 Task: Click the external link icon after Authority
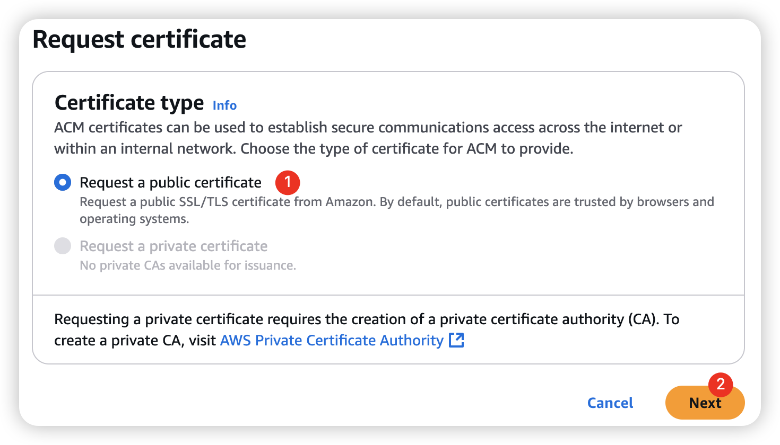[x=457, y=340]
